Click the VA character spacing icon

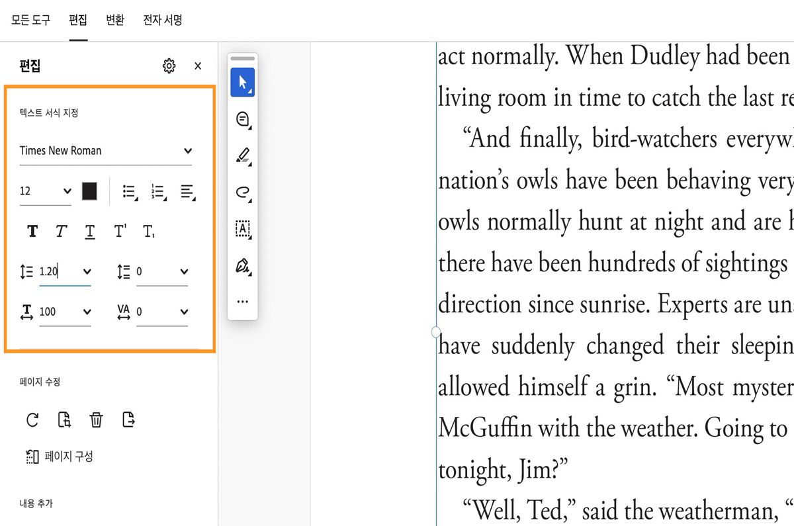[x=124, y=312]
